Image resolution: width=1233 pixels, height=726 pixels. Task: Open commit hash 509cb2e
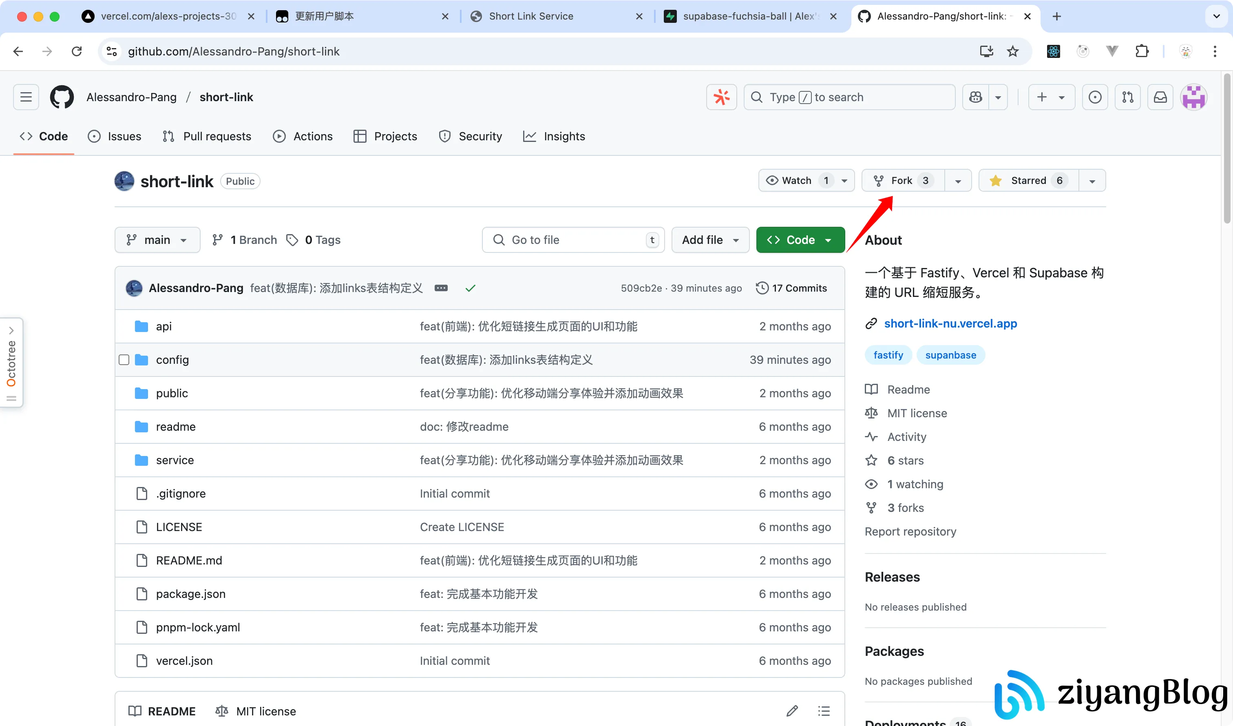coord(641,288)
